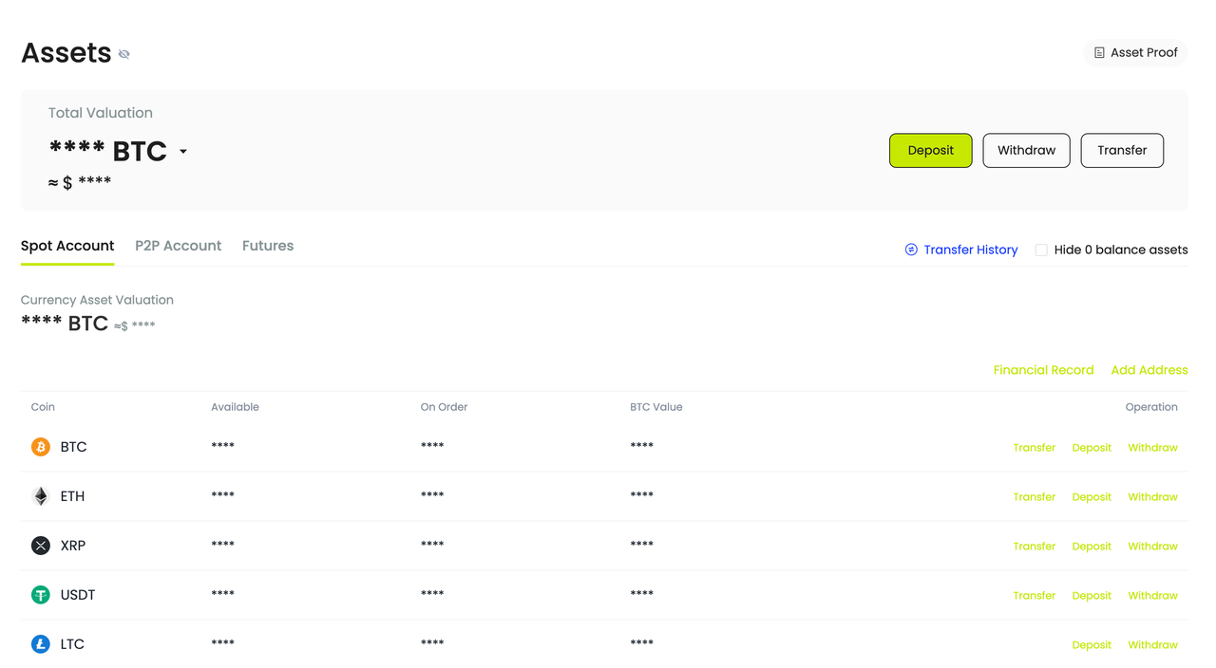
Task: Select the XRP coin name text
Action: (73, 546)
